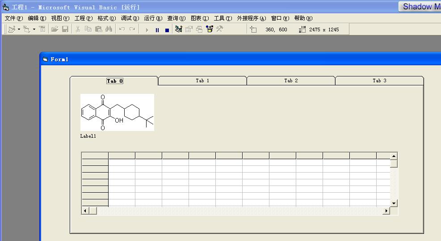The image size is (441, 241).
Task: Click grid scrollbar up arrow
Action: [x=394, y=156]
